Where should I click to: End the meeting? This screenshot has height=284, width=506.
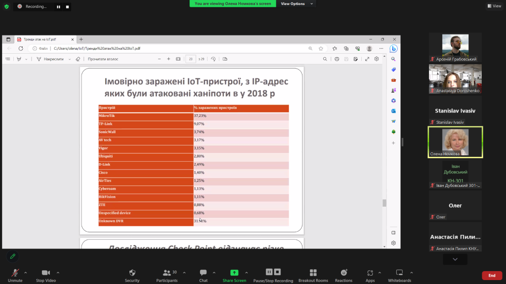(x=492, y=275)
